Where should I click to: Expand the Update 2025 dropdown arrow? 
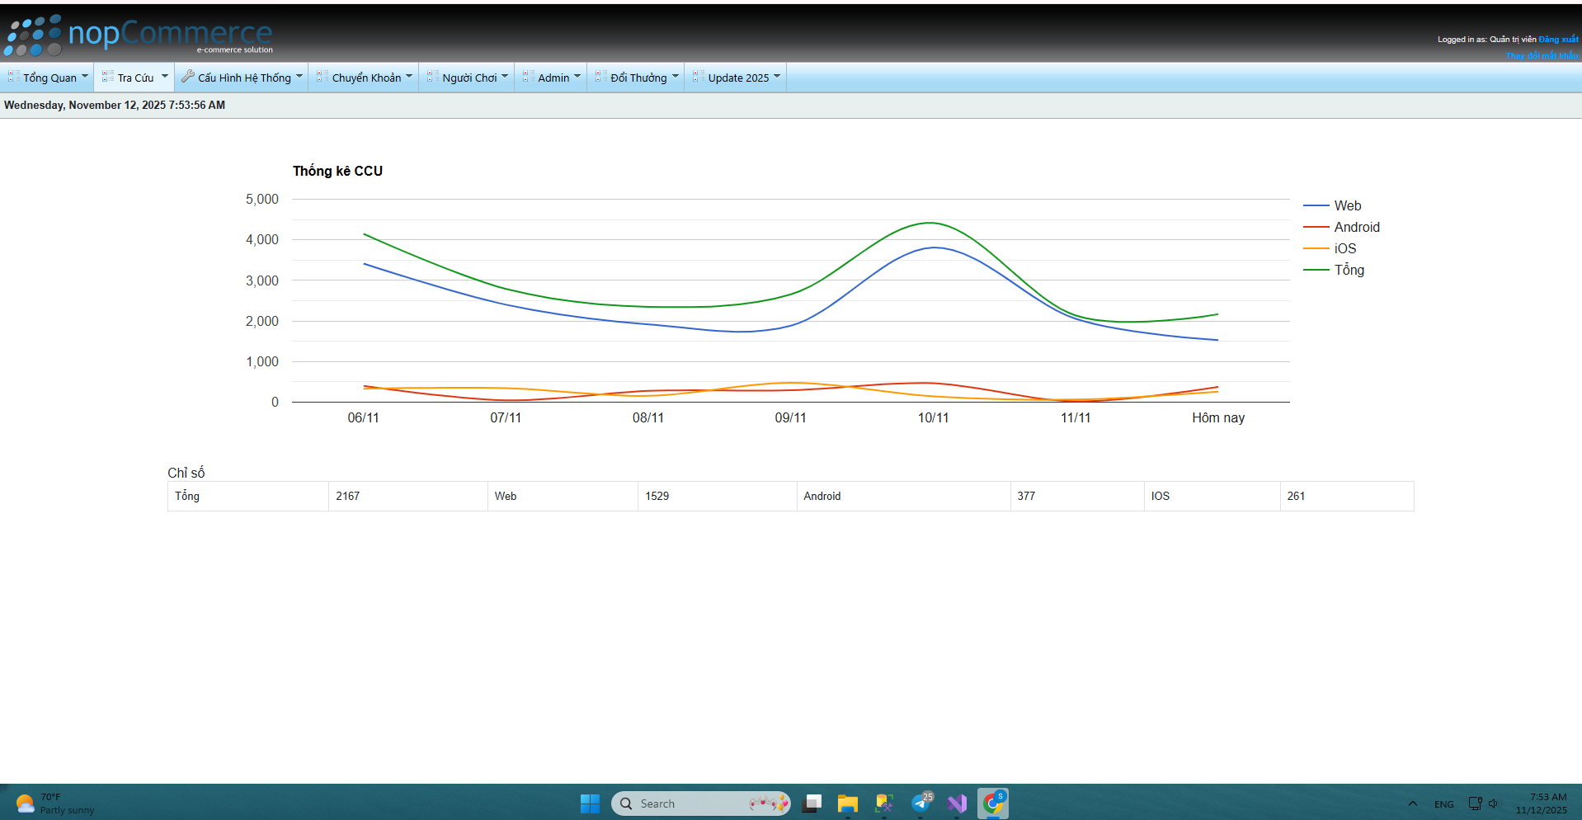pos(777,76)
